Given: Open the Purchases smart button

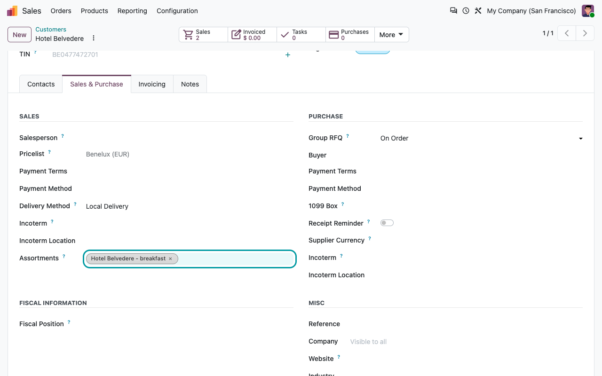Looking at the screenshot, I should pyautogui.click(x=350, y=35).
